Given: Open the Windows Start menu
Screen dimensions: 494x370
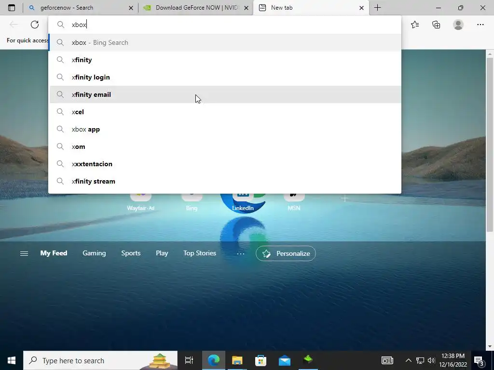Looking at the screenshot, I should pyautogui.click(x=12, y=360).
